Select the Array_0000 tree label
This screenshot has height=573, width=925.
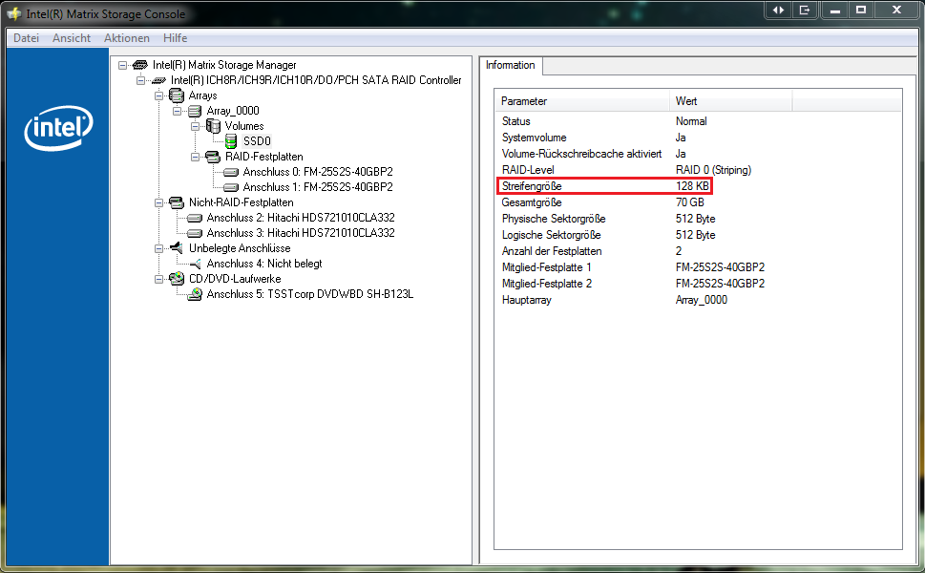tap(233, 111)
